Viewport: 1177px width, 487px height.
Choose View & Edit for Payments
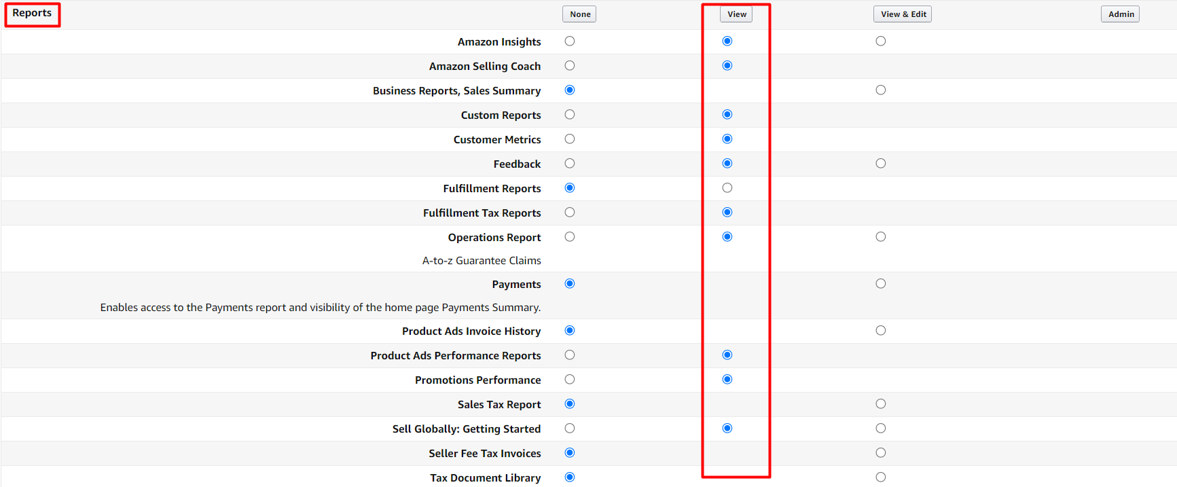881,284
